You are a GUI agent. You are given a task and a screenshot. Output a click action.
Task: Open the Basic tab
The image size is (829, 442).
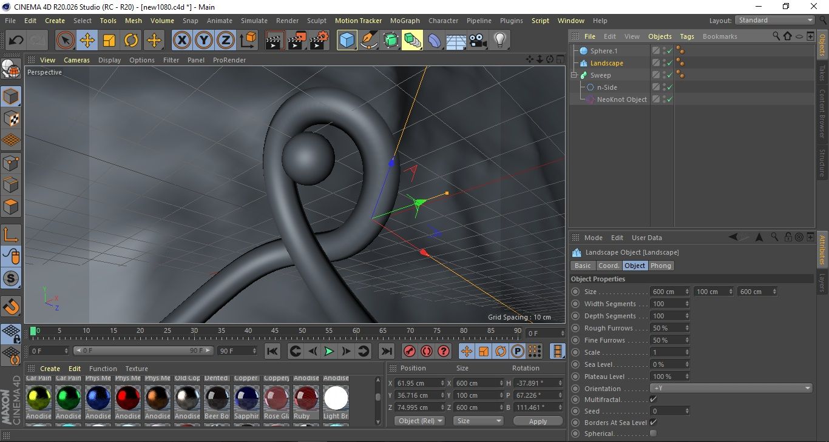583,266
